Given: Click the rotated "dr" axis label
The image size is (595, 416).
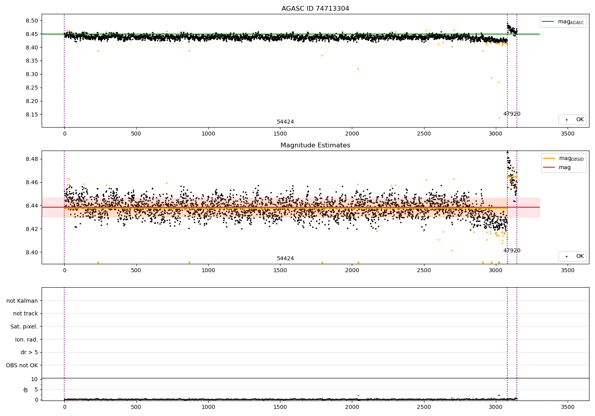Looking at the screenshot, I should [26, 389].
